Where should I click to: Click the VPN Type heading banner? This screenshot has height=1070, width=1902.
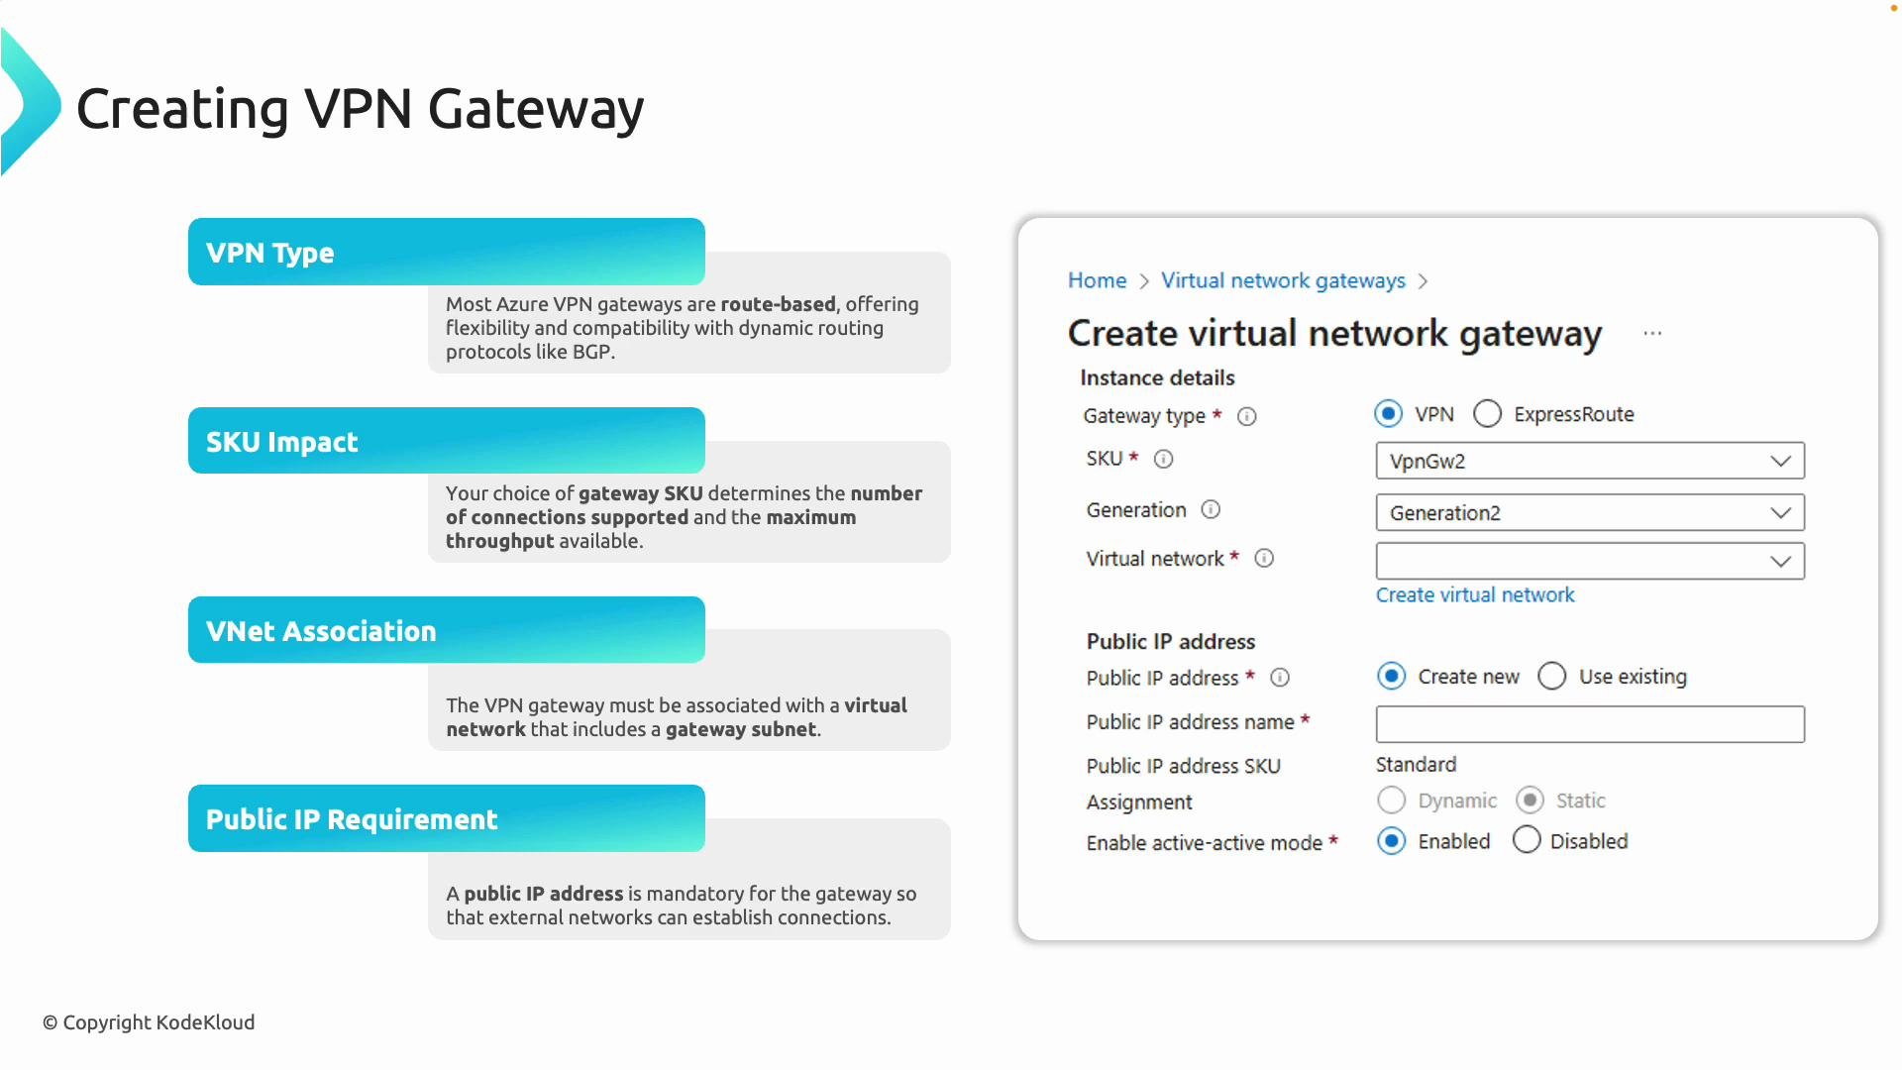coord(447,252)
